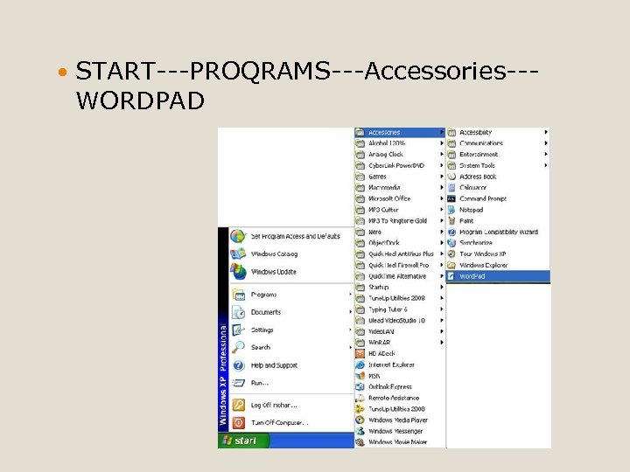The width and height of the screenshot is (630, 472).
Task: Click the Programs folder icon
Action: pyautogui.click(x=239, y=295)
